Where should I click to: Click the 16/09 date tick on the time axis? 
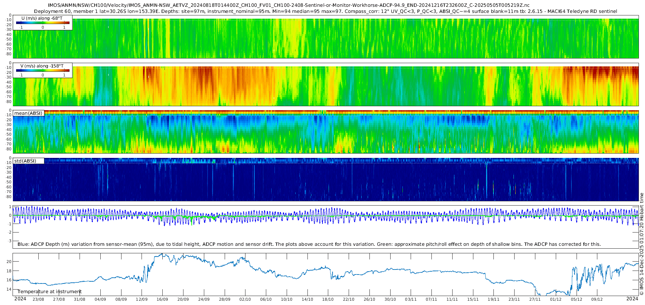(162, 299)
